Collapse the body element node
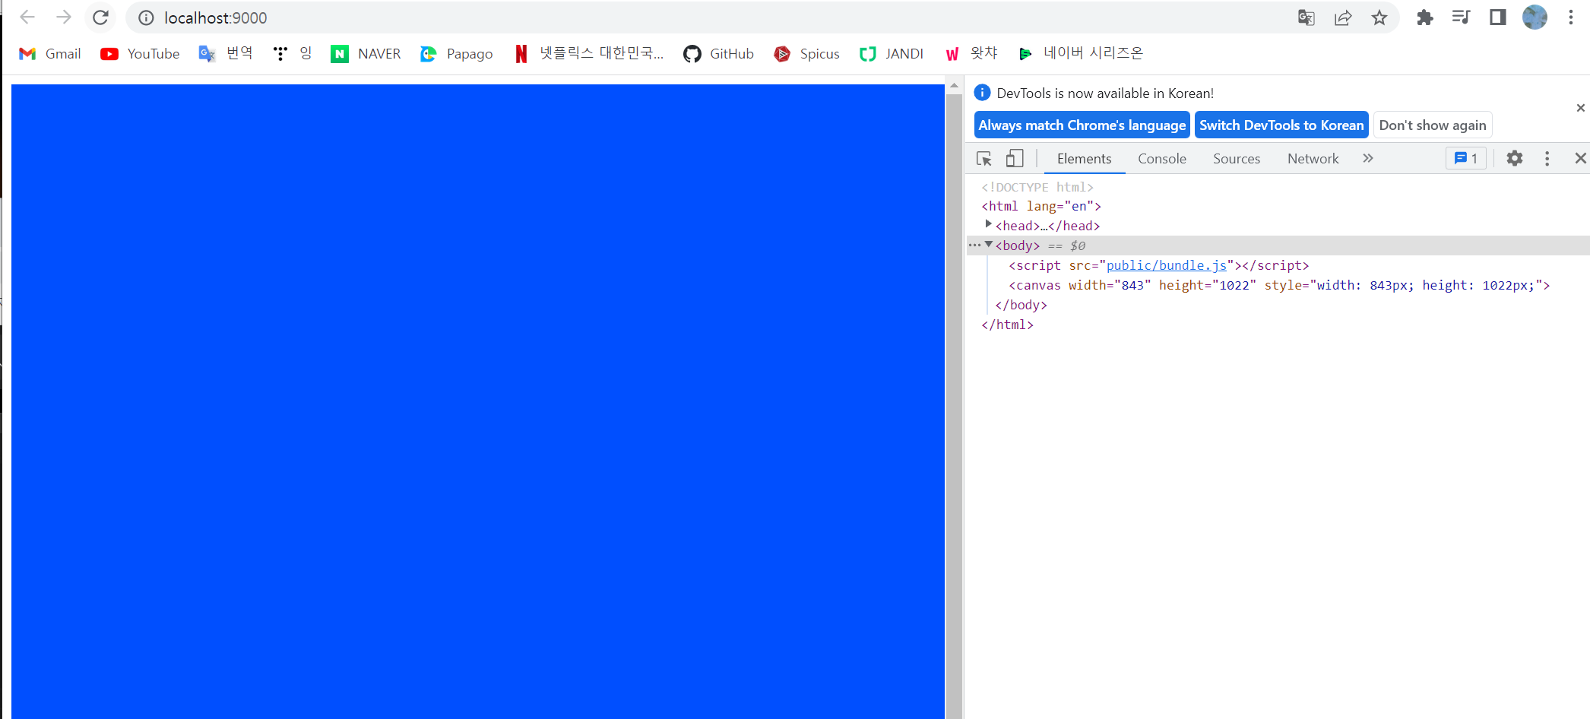Image resolution: width=1590 pixels, height=719 pixels. (x=989, y=244)
